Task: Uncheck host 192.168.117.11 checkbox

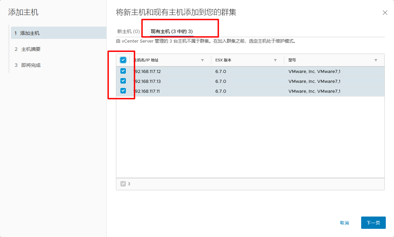Action: coord(123,91)
